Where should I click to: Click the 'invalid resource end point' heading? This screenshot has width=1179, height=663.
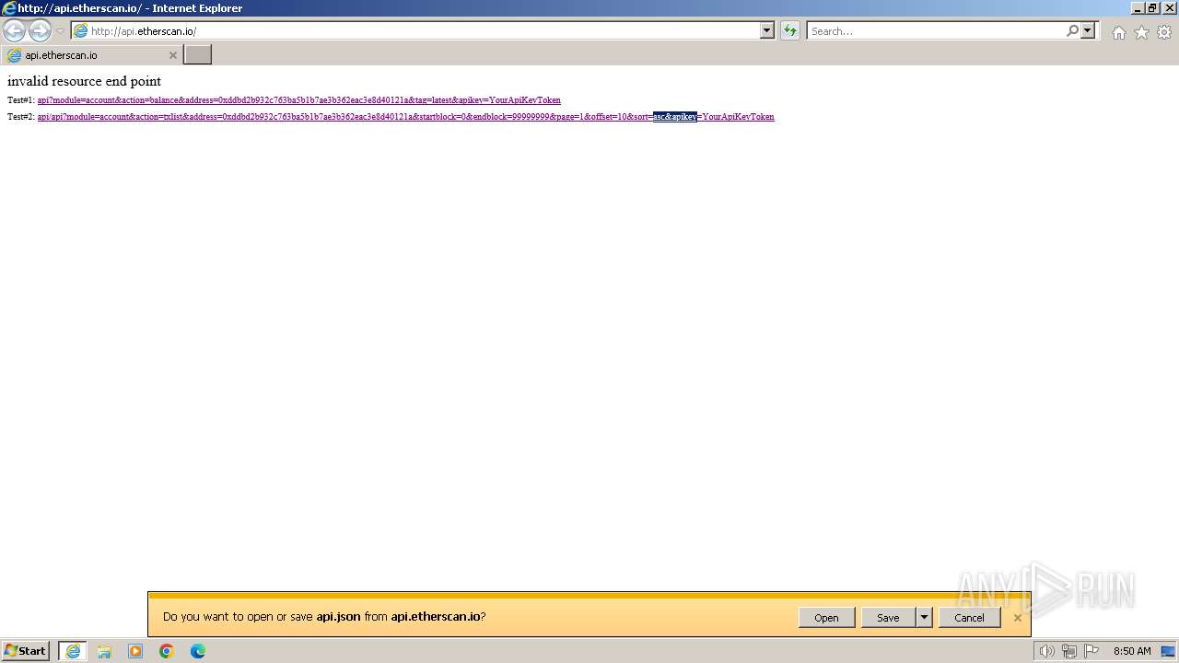tap(84, 81)
